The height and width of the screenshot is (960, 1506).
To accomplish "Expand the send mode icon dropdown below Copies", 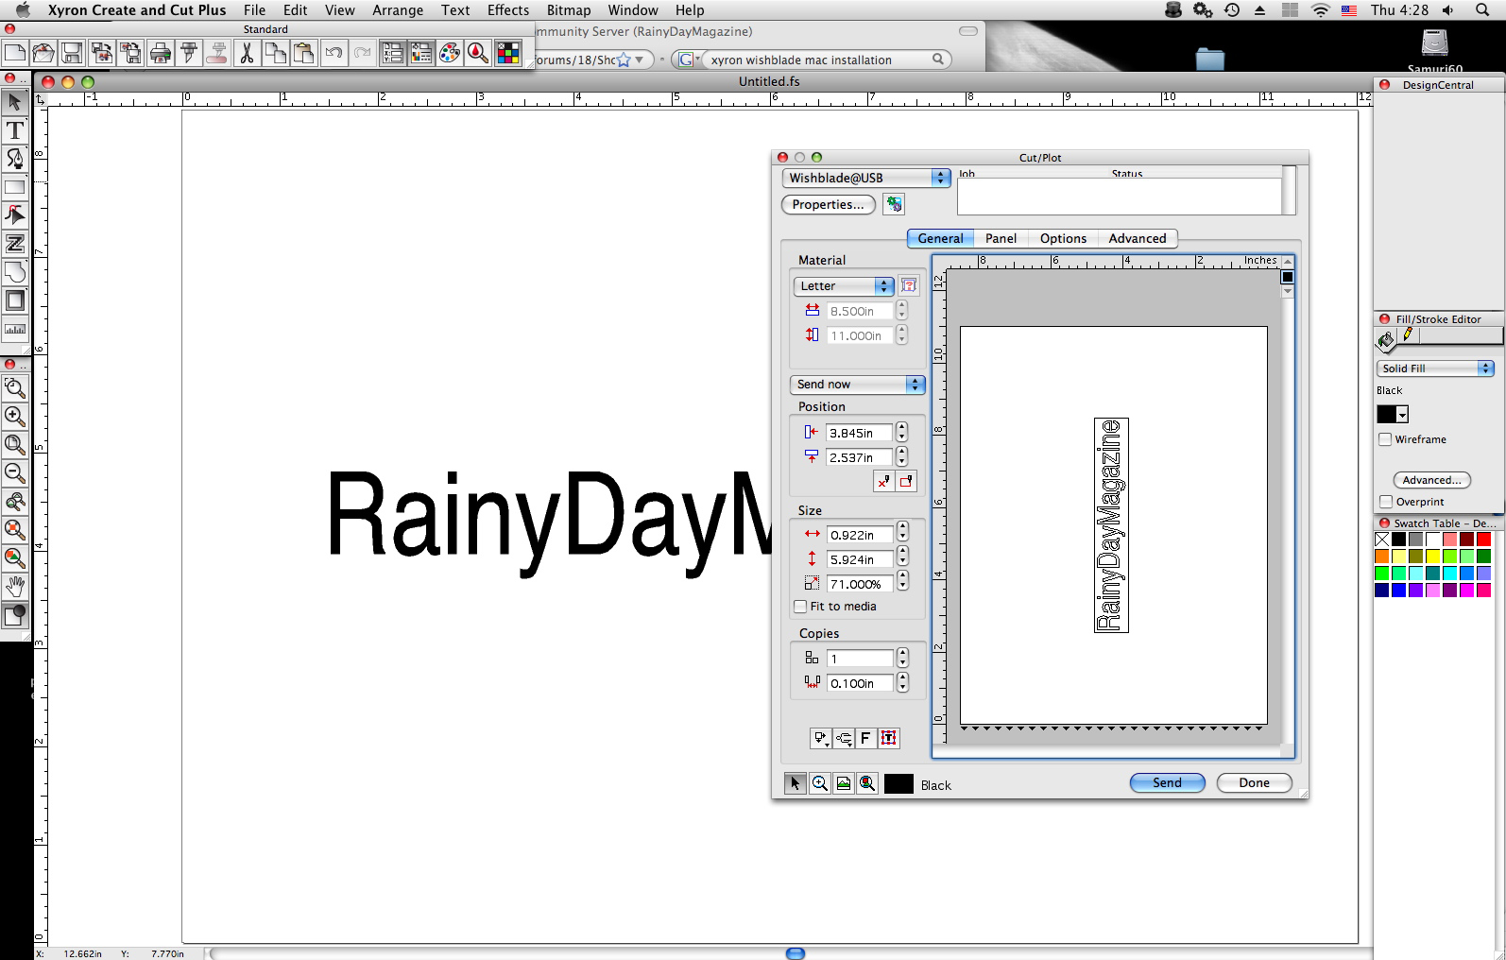I will coord(820,739).
